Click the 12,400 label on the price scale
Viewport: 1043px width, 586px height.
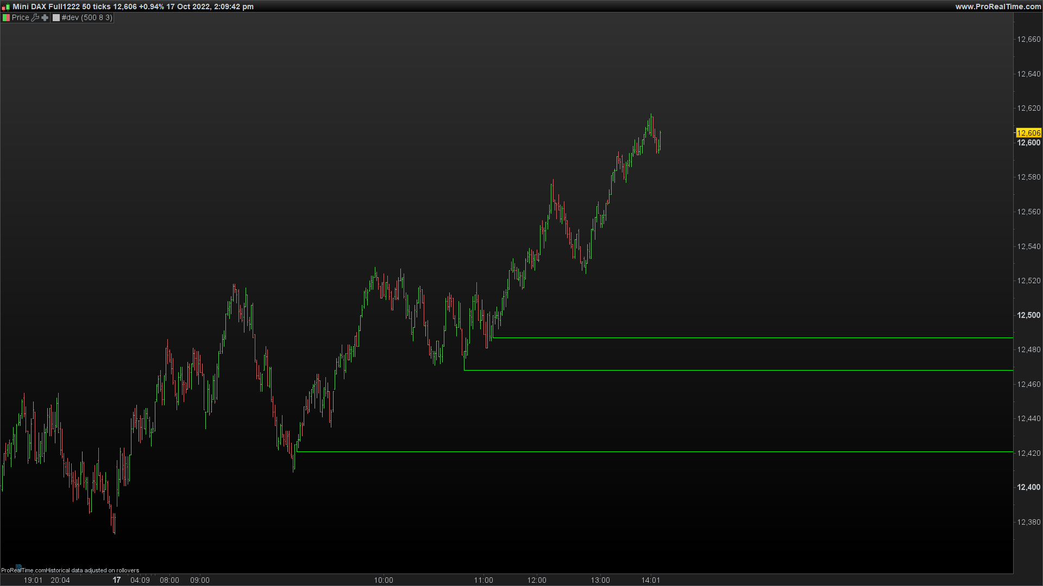point(1028,487)
